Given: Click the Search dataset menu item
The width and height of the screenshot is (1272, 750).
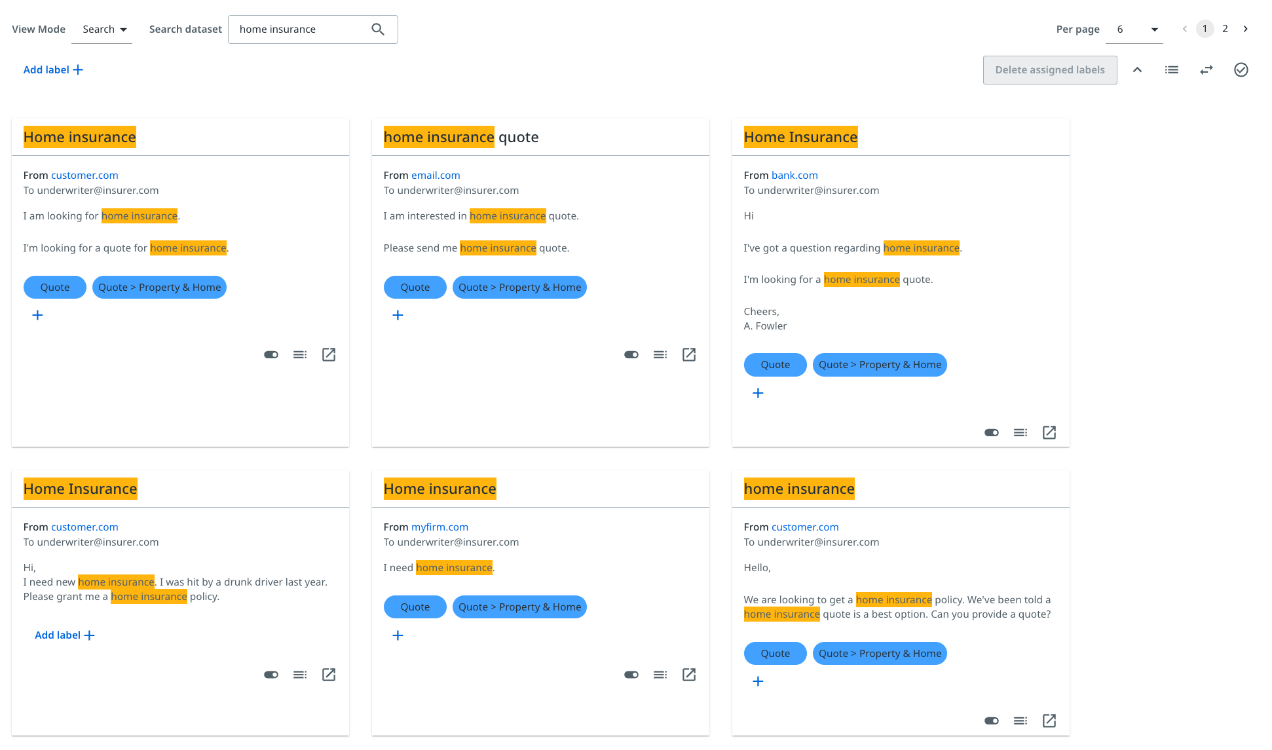Looking at the screenshot, I should 185,29.
